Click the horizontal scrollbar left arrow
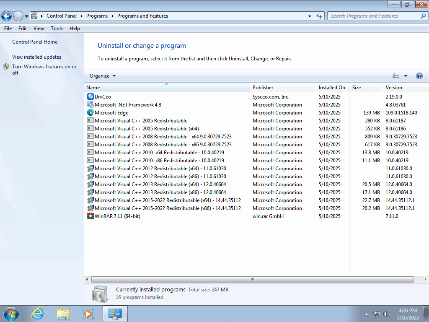This screenshot has width=429, height=322. tap(87, 279)
